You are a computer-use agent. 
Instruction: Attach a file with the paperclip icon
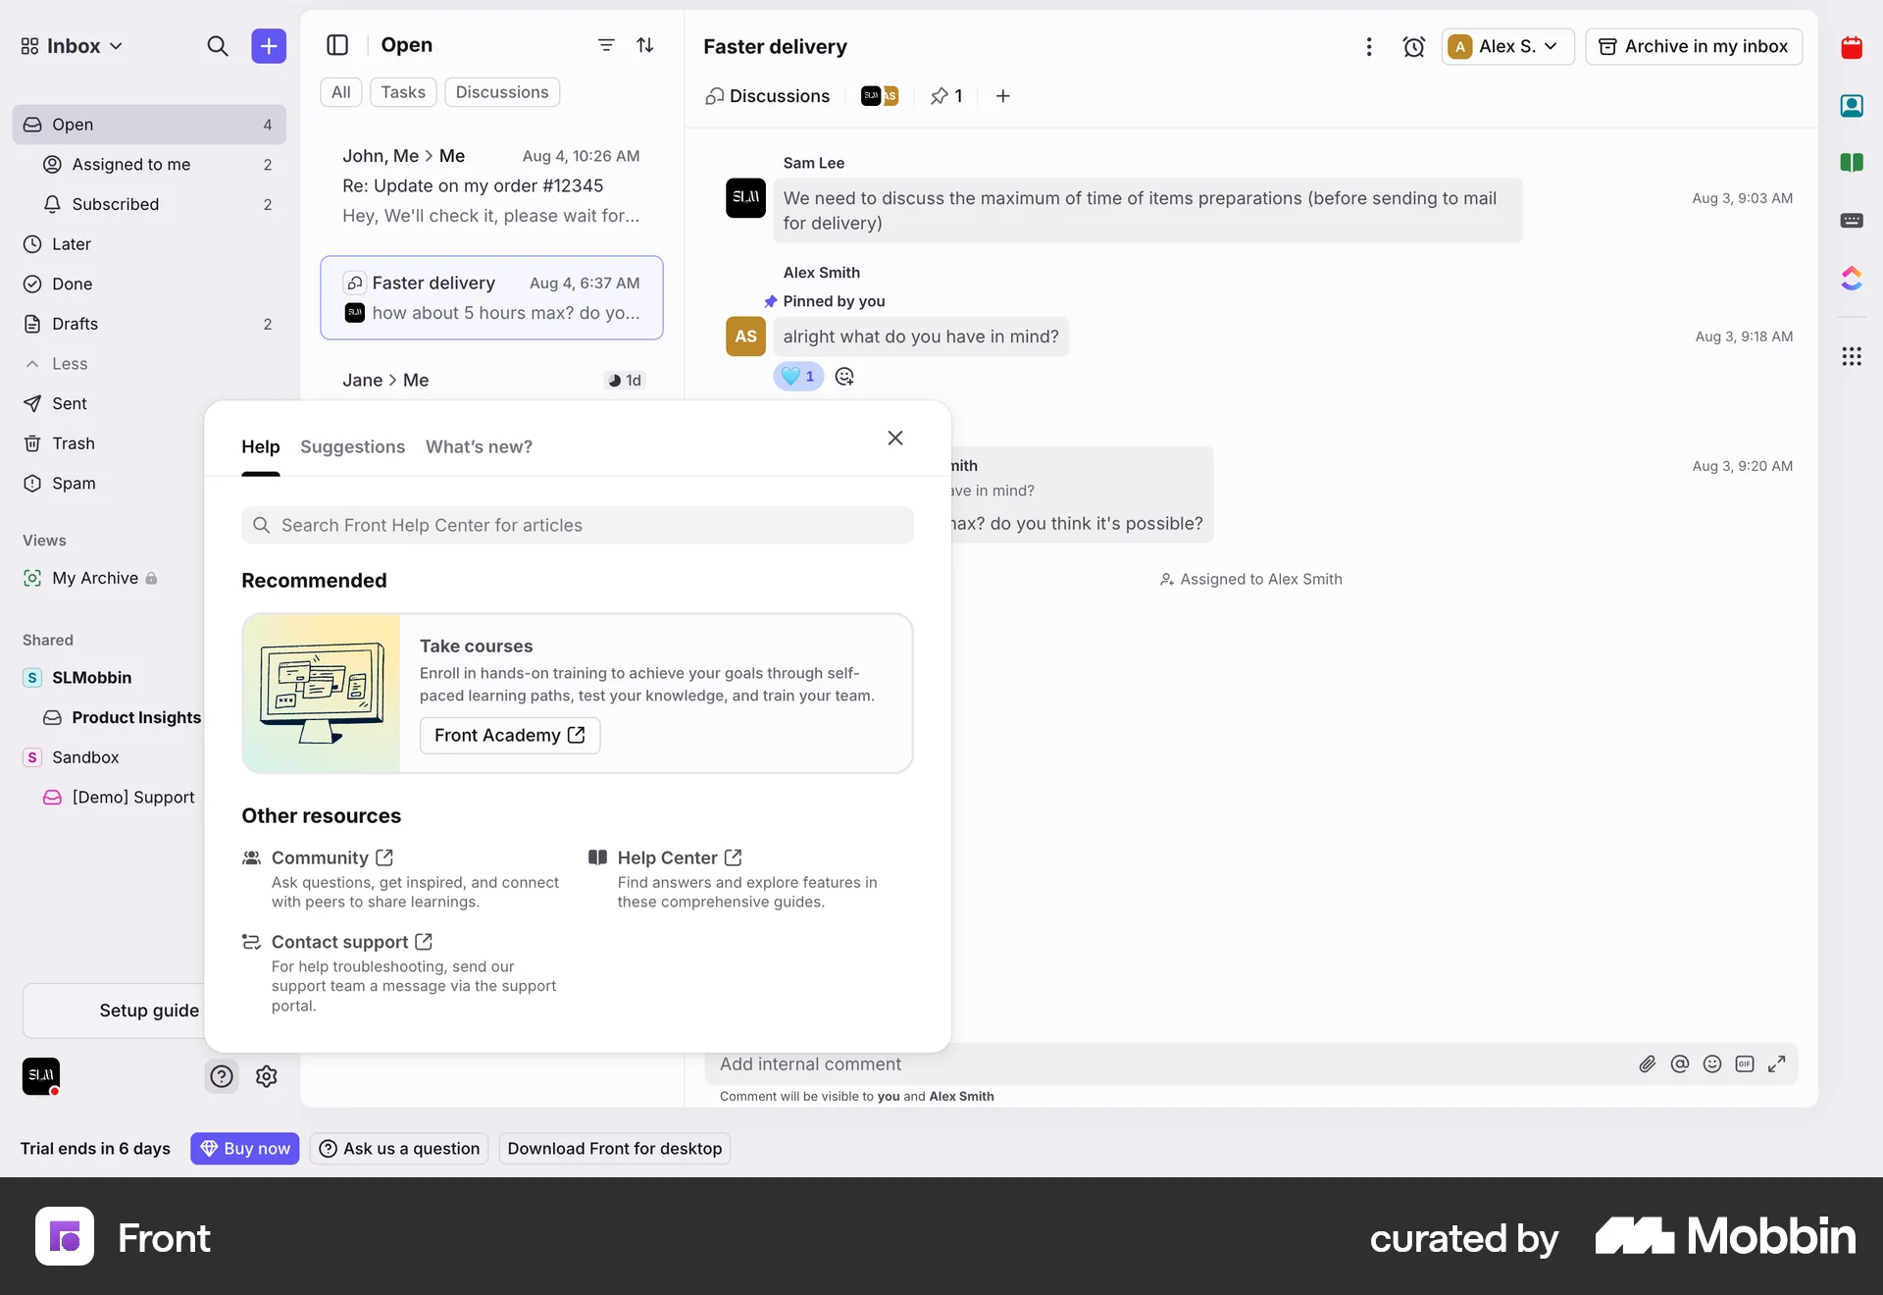point(1648,1064)
